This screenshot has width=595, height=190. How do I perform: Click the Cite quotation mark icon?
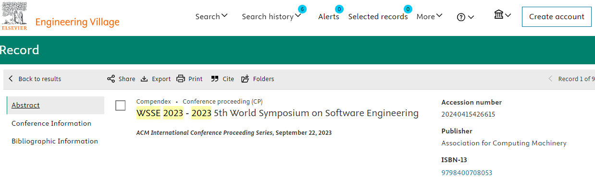coord(215,79)
